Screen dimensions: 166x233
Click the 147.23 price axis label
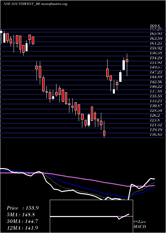(156, 72)
